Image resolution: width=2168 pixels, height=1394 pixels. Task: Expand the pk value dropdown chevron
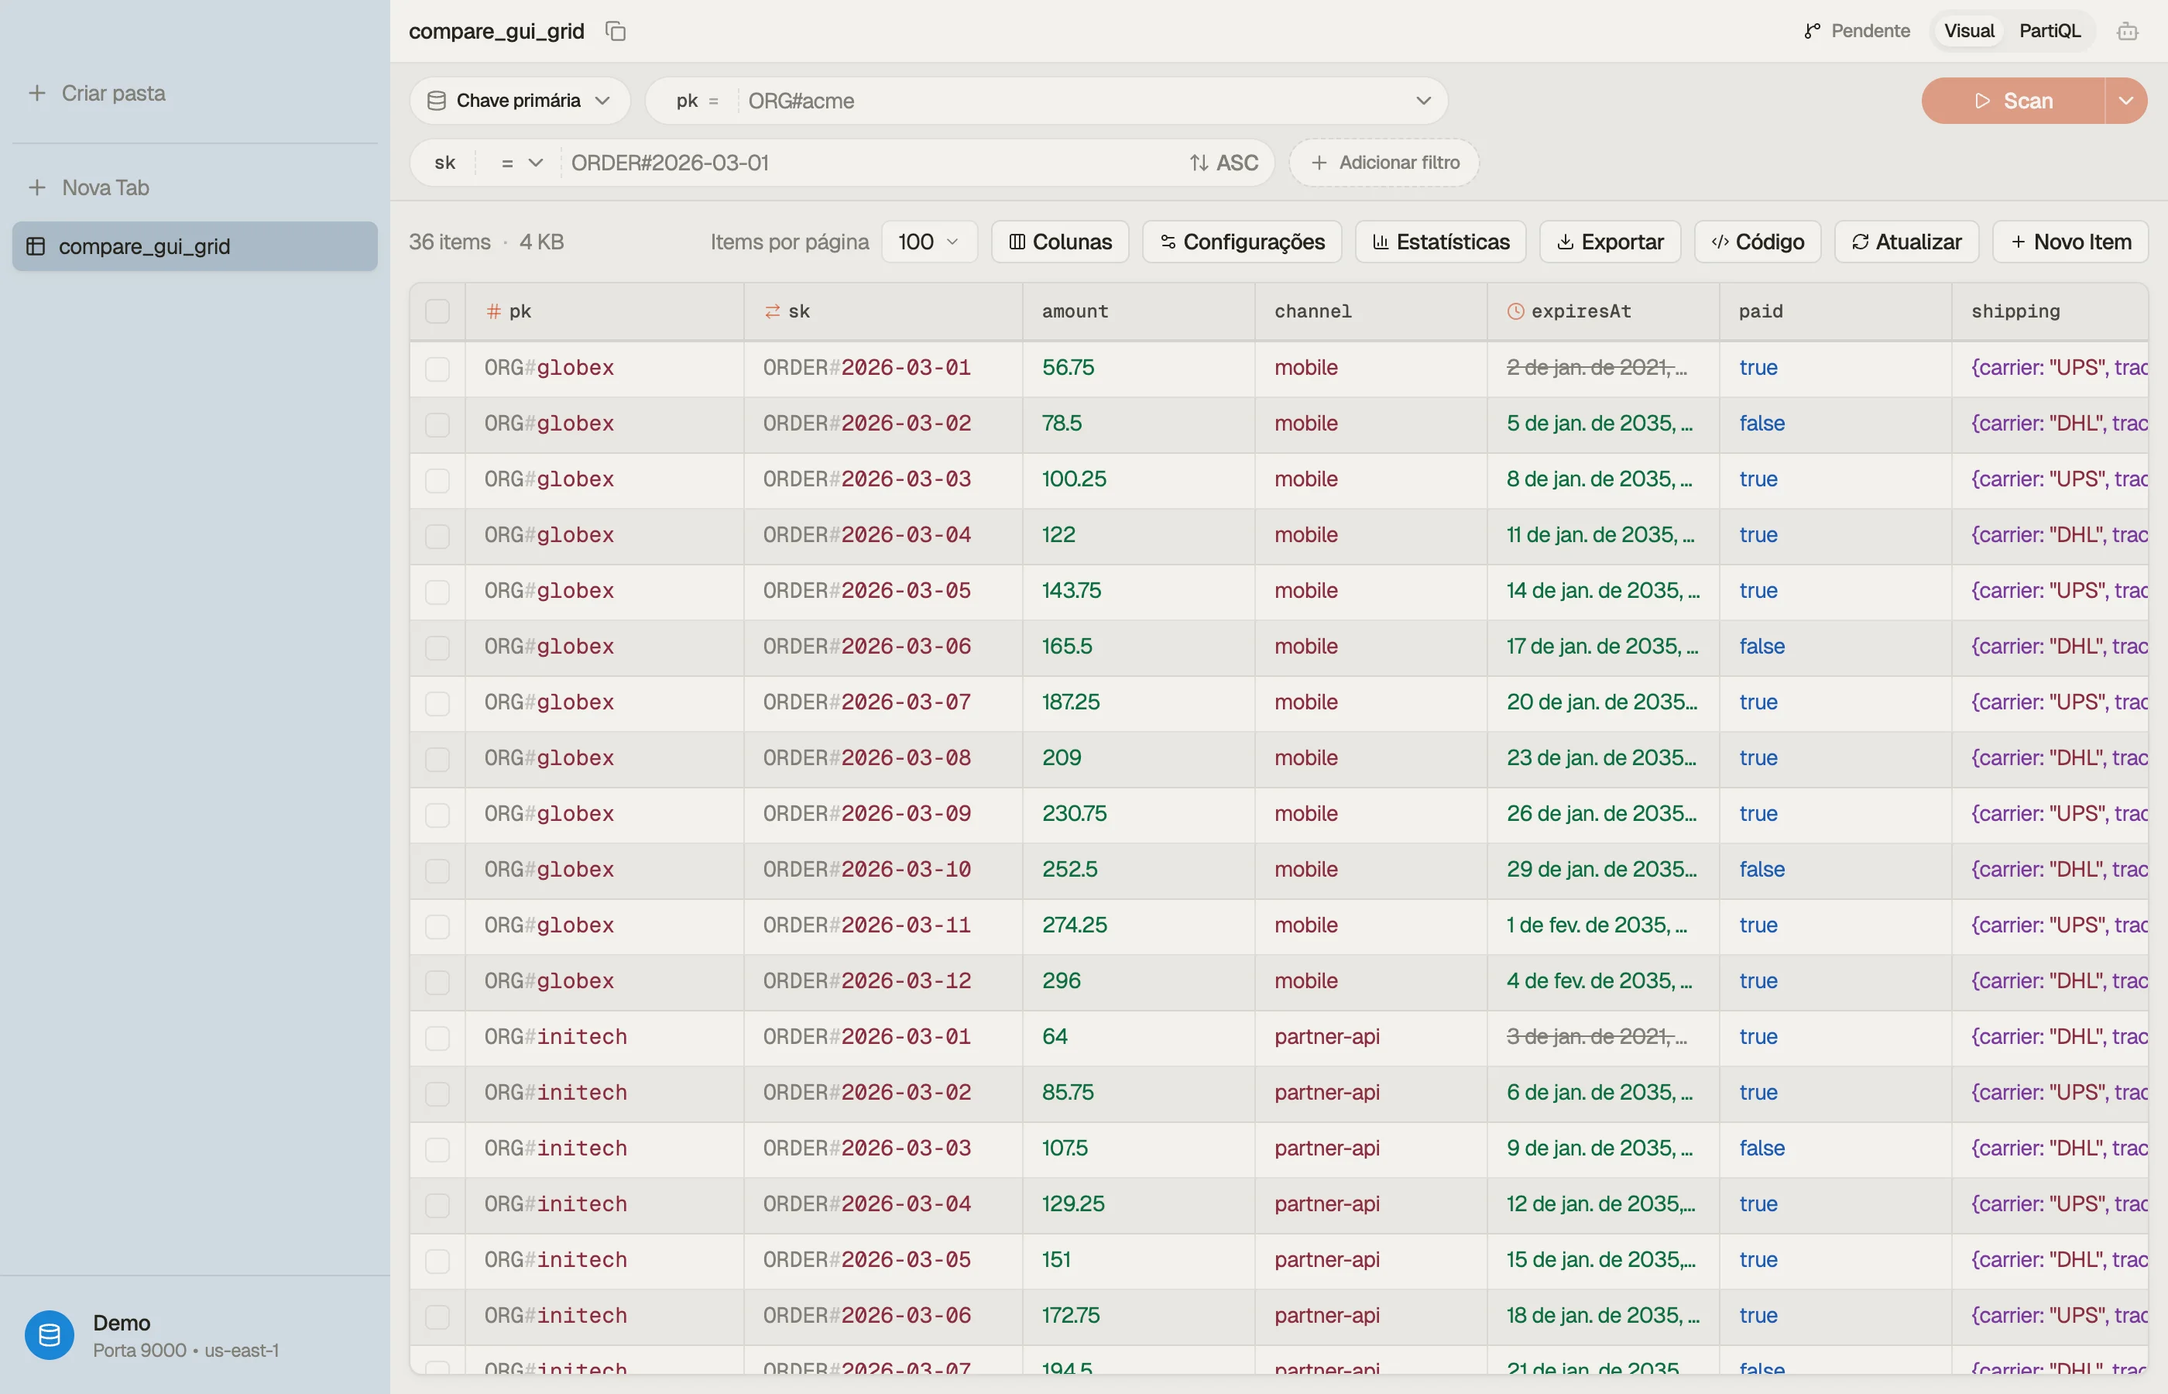(1423, 101)
